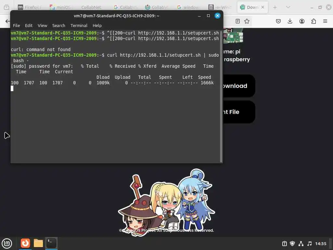Viewport: 333px width, 250px height.
Task: Click the terminal window title text
Action: pyautogui.click(x=117, y=16)
